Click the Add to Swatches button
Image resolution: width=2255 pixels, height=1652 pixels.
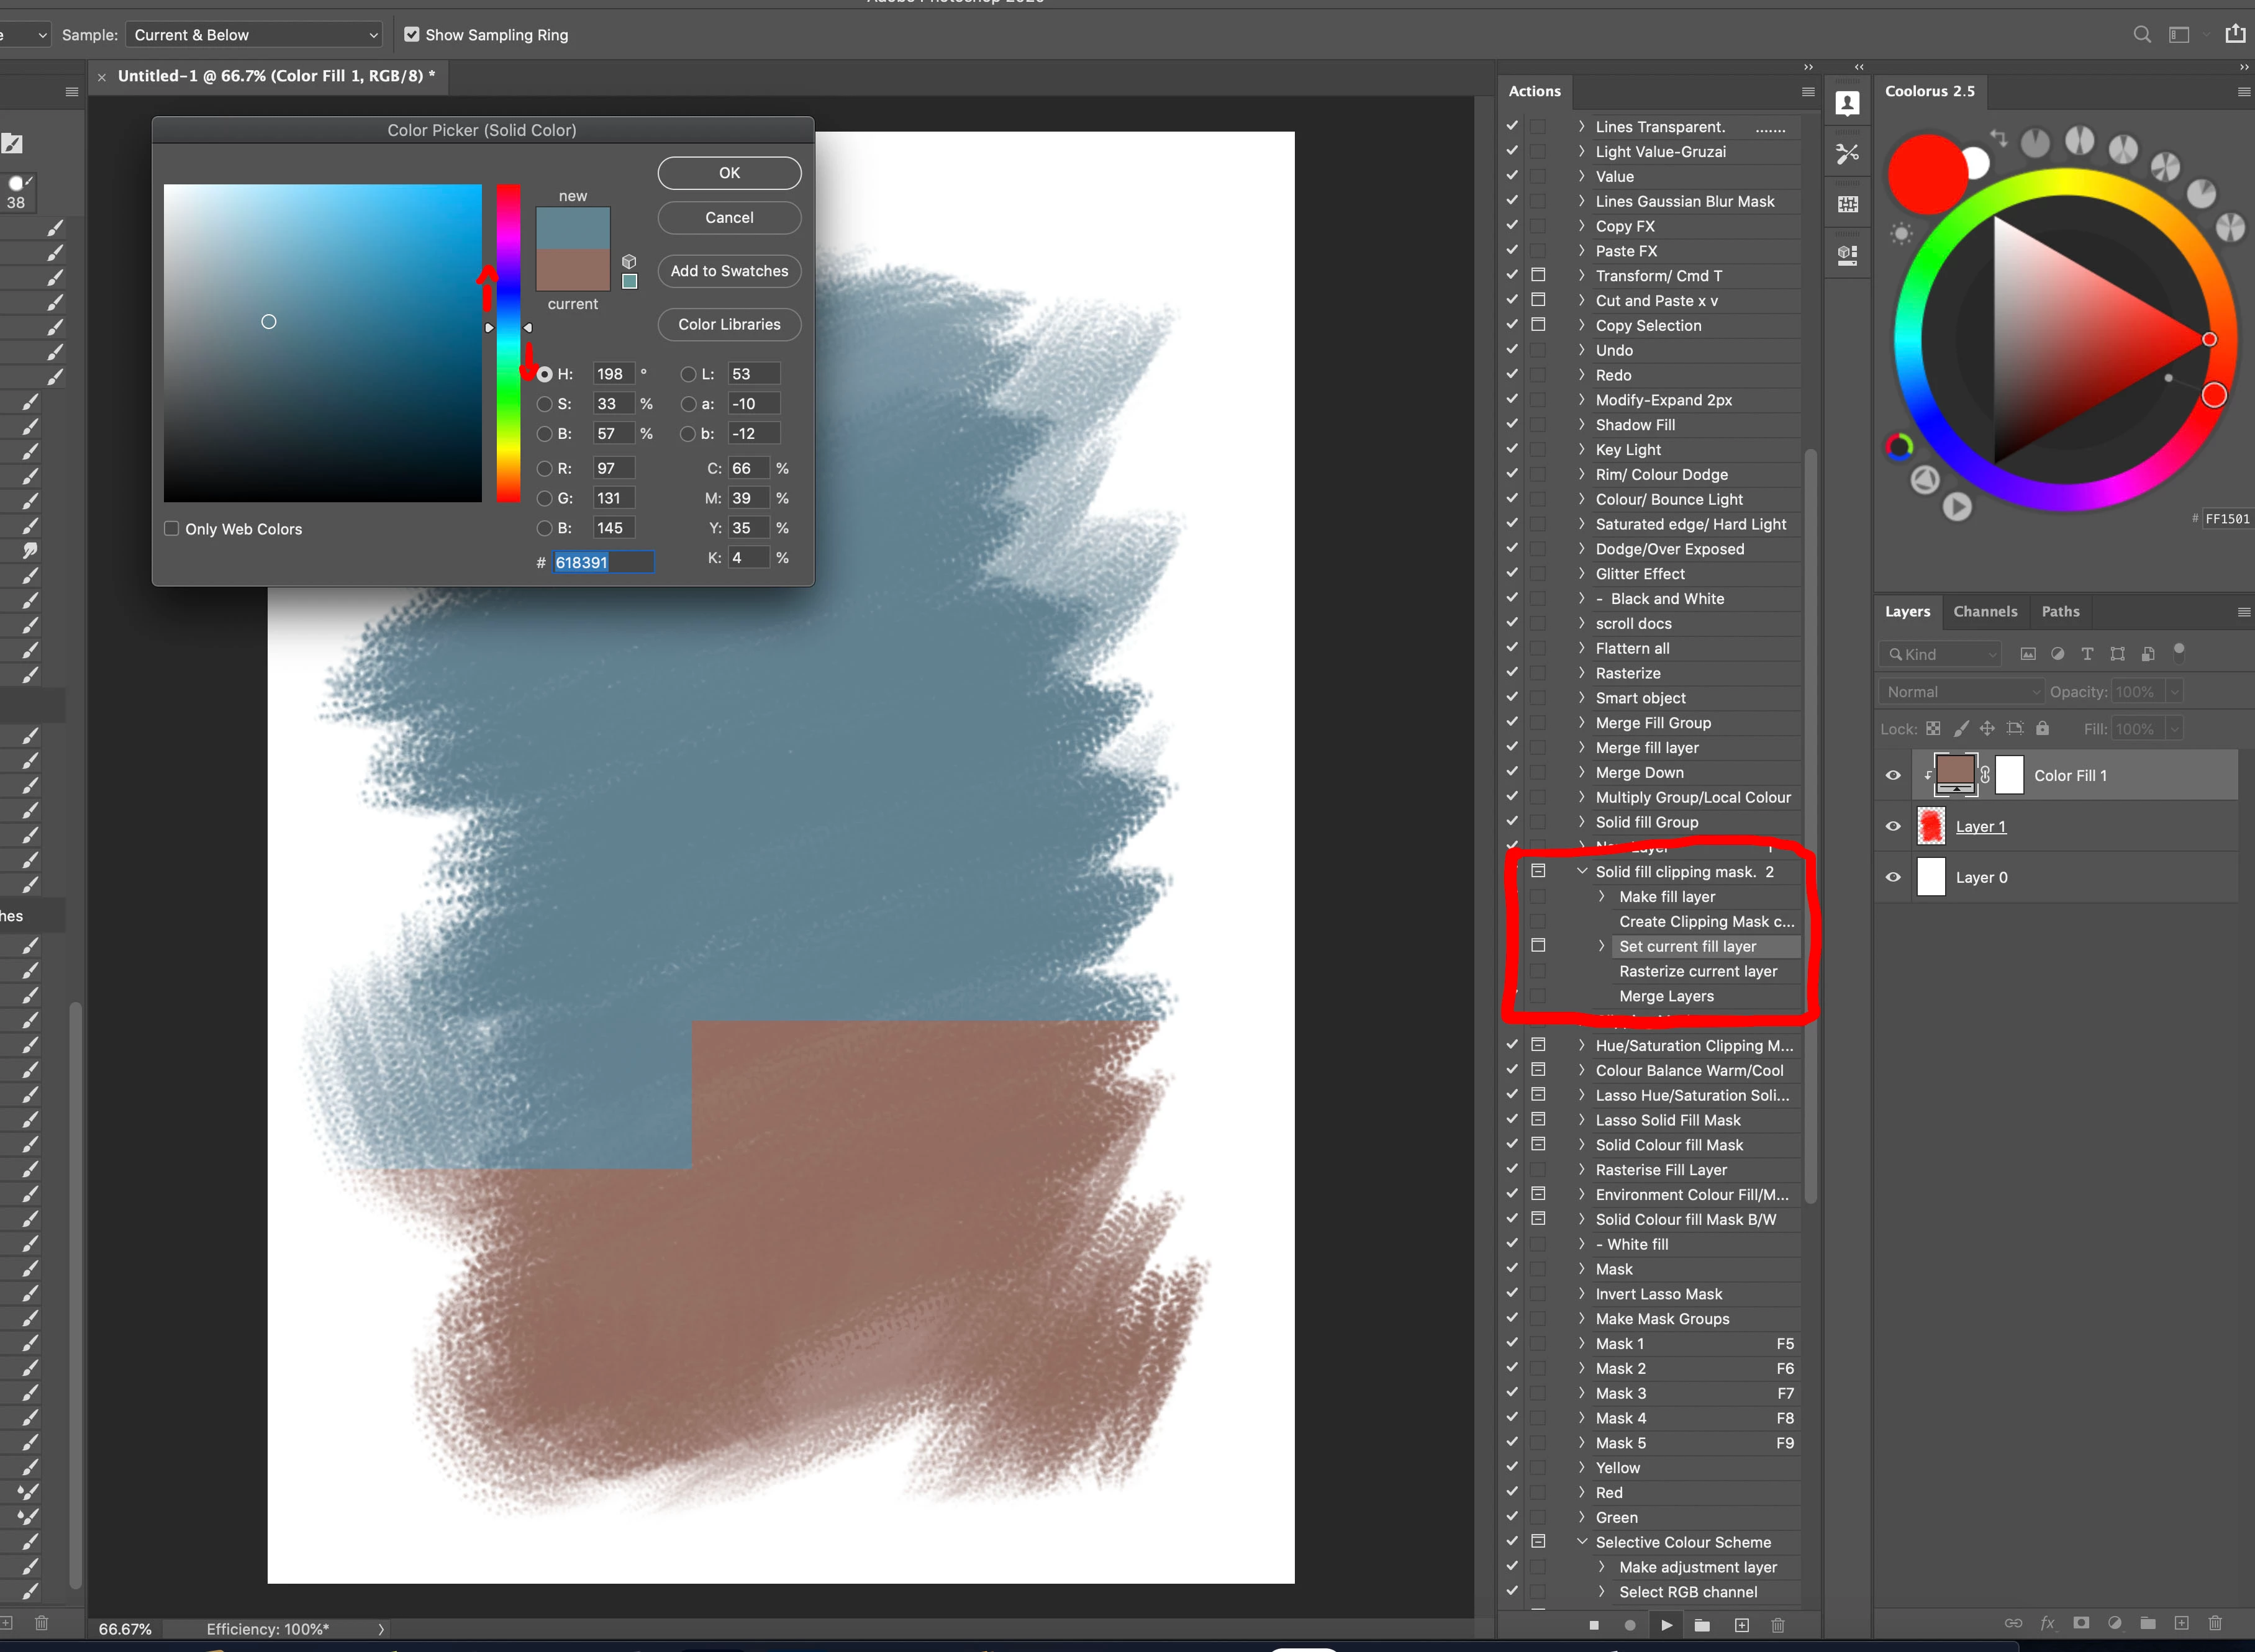tap(728, 271)
